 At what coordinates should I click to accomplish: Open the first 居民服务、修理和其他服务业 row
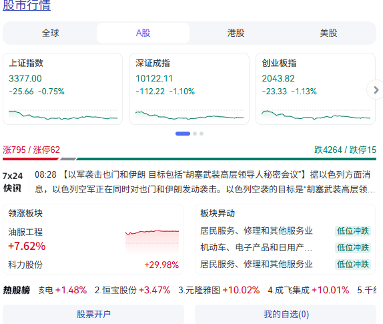point(256,231)
